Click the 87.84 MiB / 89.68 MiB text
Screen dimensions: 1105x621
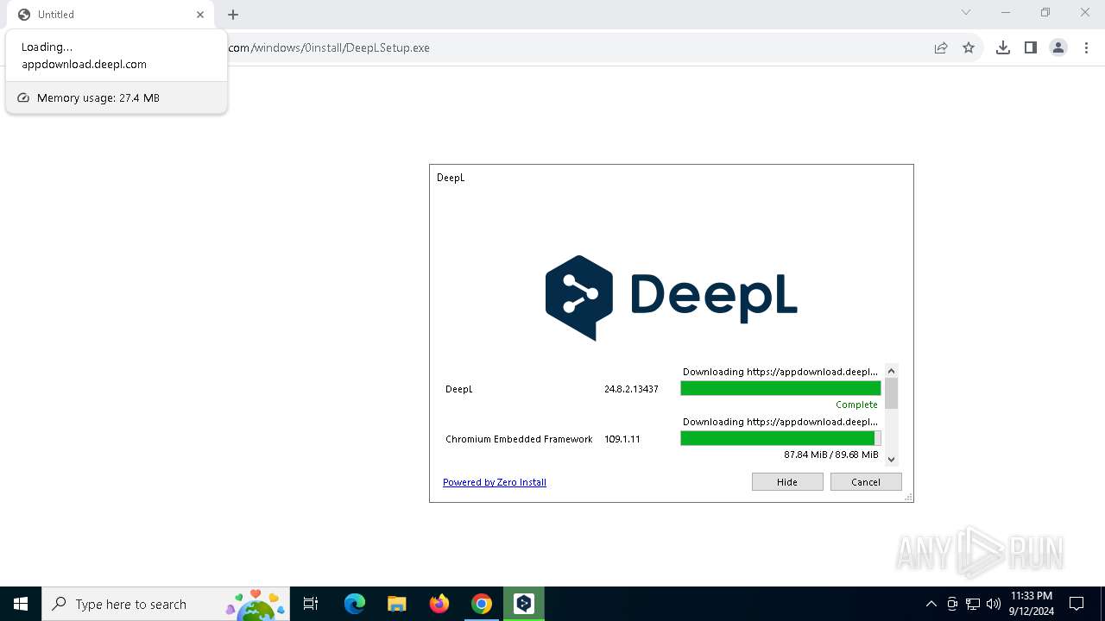tap(831, 455)
